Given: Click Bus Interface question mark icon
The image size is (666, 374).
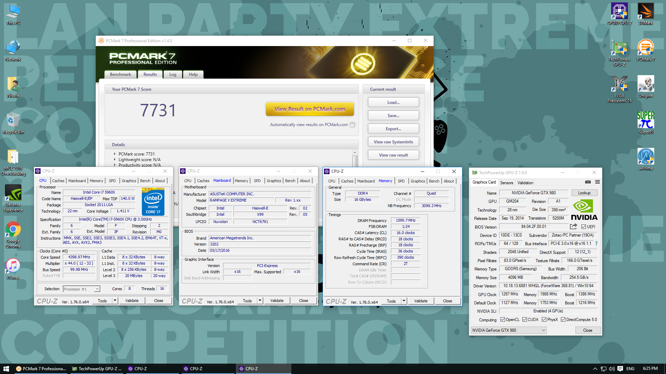Looking at the screenshot, I should pos(596,243).
